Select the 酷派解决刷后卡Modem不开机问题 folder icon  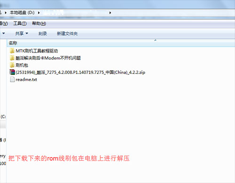coord(12,58)
